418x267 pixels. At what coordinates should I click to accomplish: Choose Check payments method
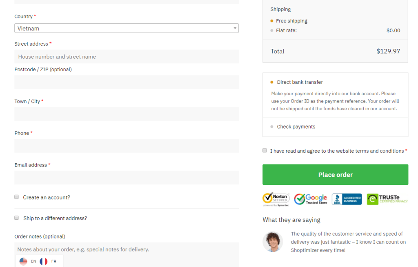point(272,127)
